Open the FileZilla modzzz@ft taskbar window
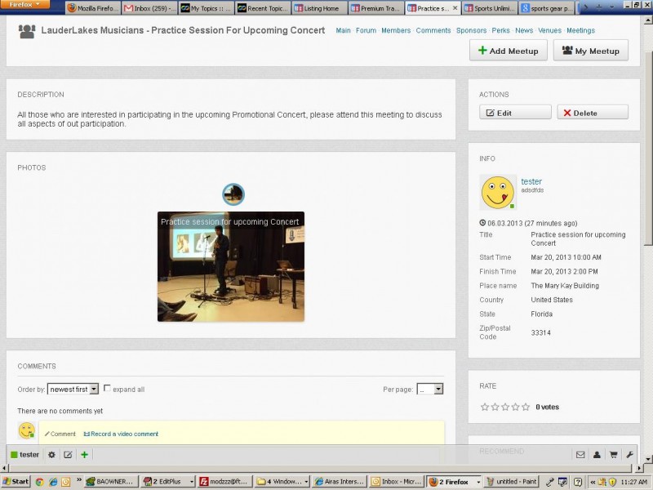Viewport: 653px width, 490px height. [225, 482]
